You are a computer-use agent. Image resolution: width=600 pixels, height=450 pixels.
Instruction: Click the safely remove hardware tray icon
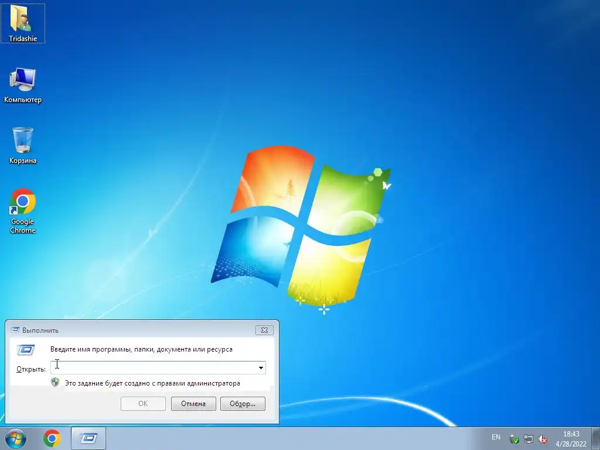(514, 439)
